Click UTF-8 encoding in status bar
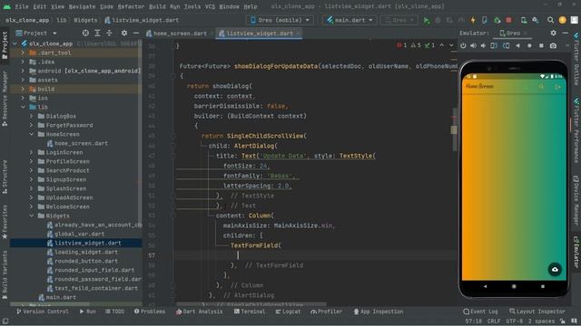This screenshot has height=326, width=581. [514, 321]
